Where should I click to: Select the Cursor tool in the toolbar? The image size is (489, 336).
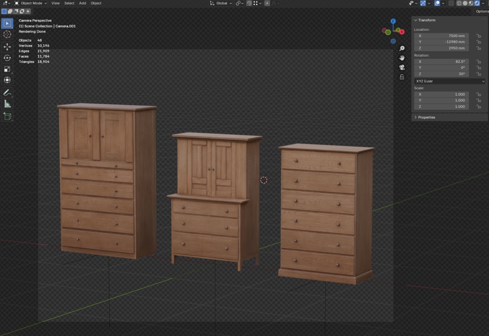(x=7, y=34)
